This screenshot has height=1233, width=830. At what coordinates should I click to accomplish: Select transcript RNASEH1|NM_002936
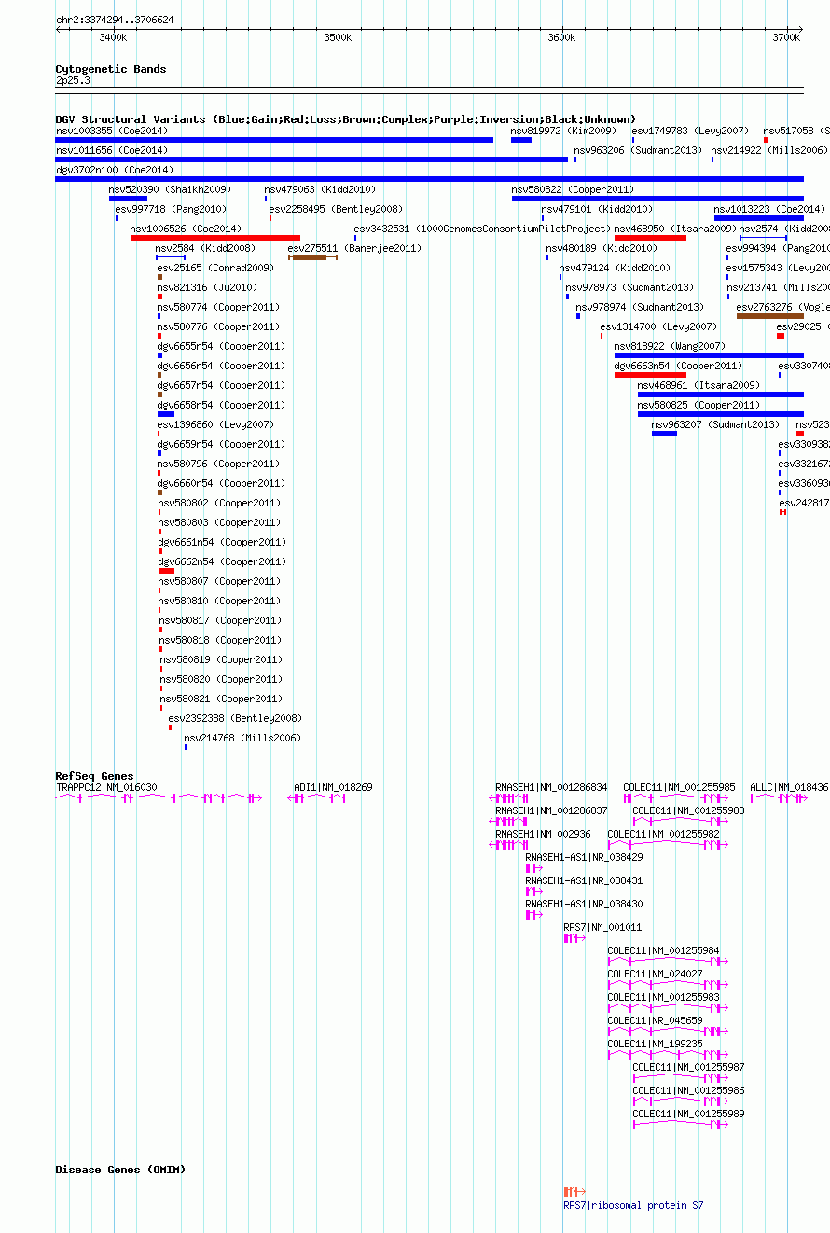pyautogui.click(x=543, y=835)
